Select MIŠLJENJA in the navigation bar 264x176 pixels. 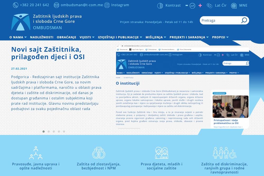tap(154, 37)
